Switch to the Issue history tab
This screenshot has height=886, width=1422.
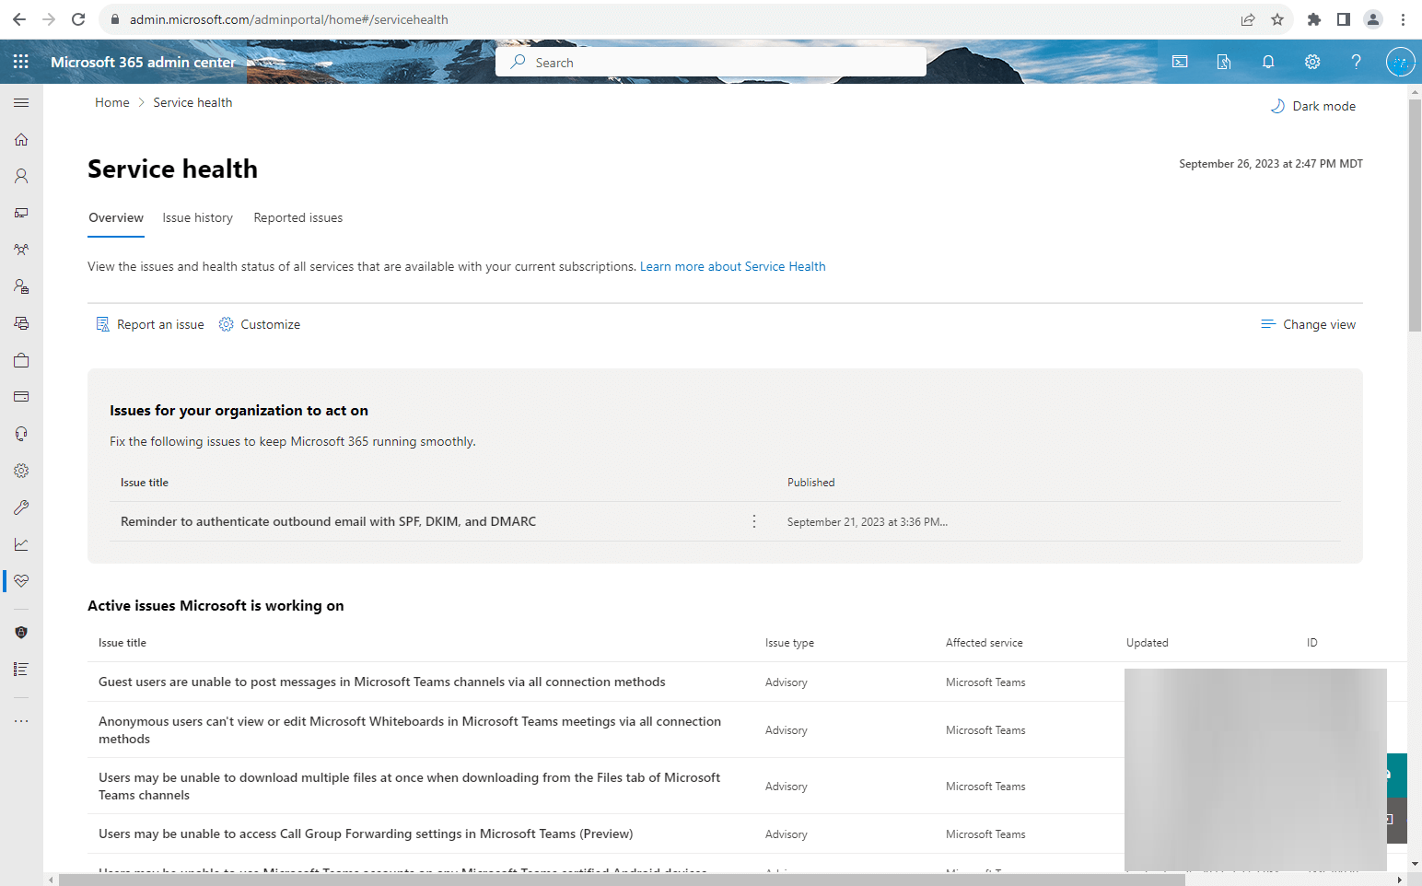point(197,218)
